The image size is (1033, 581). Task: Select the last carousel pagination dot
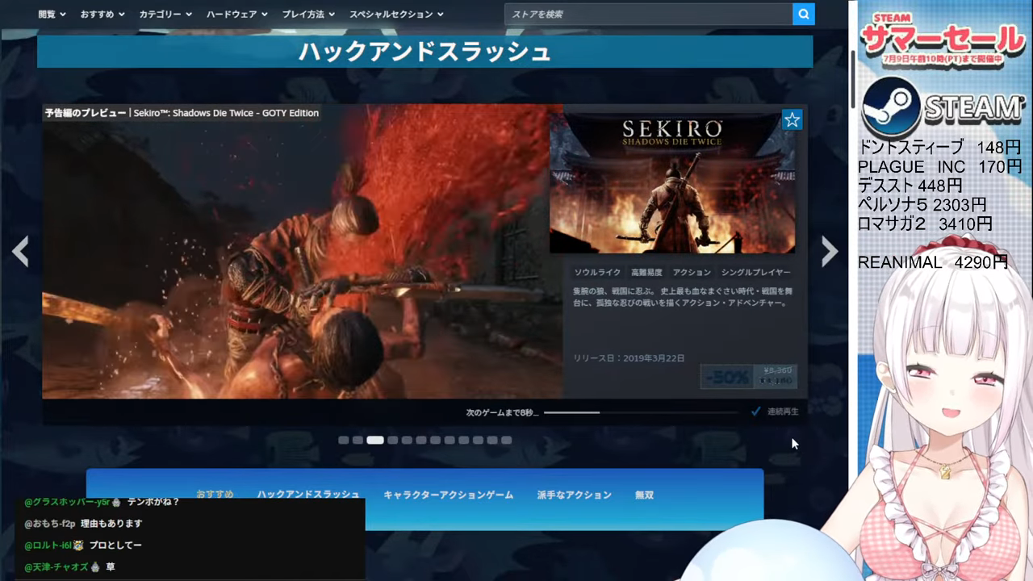pyautogui.click(x=507, y=440)
